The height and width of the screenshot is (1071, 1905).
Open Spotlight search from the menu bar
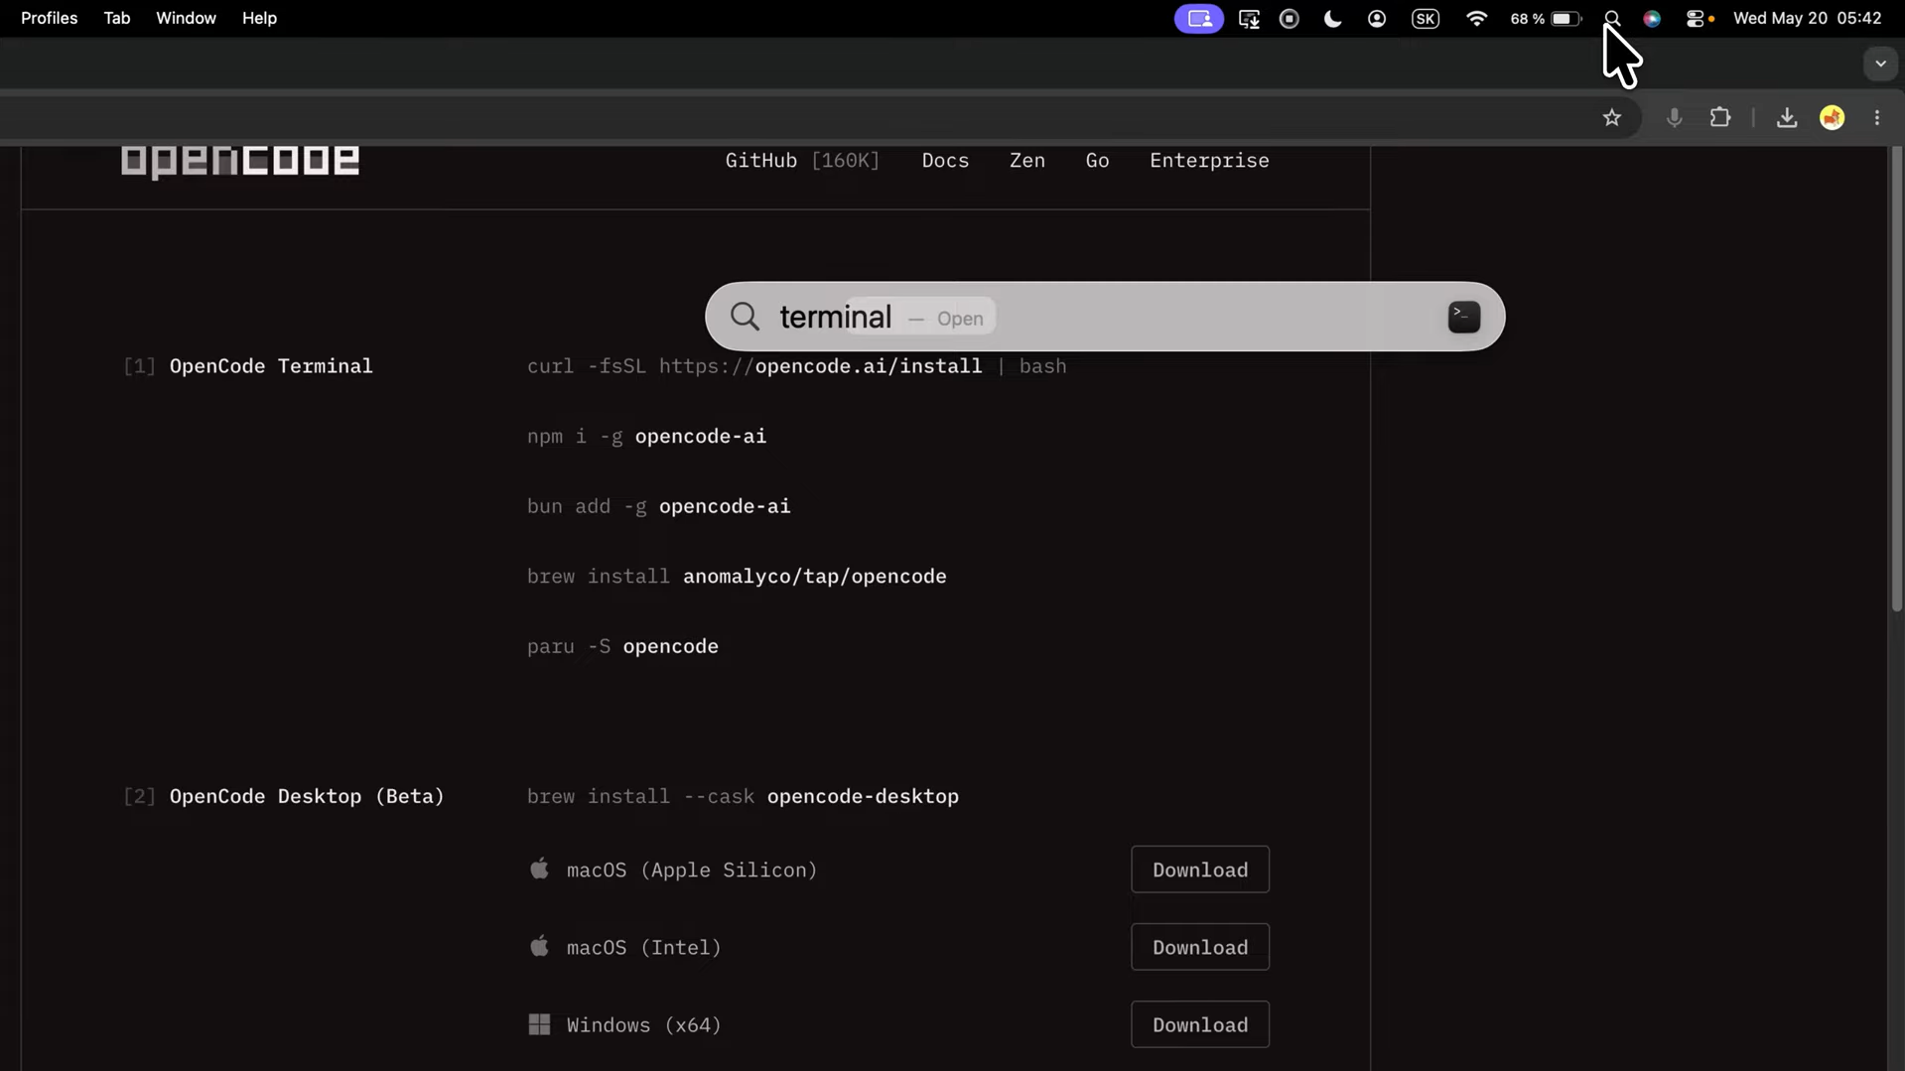point(1612,19)
